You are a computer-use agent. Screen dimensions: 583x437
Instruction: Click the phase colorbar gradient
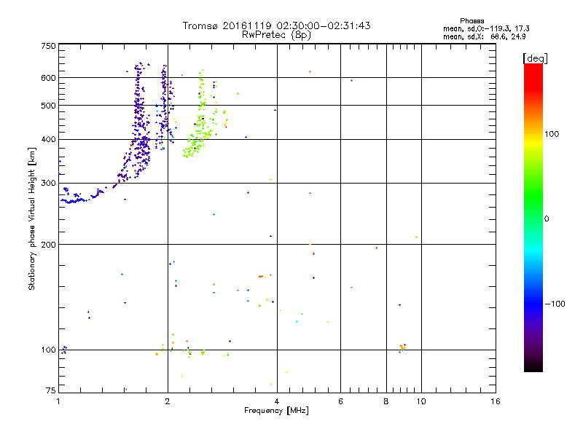pyautogui.click(x=533, y=217)
